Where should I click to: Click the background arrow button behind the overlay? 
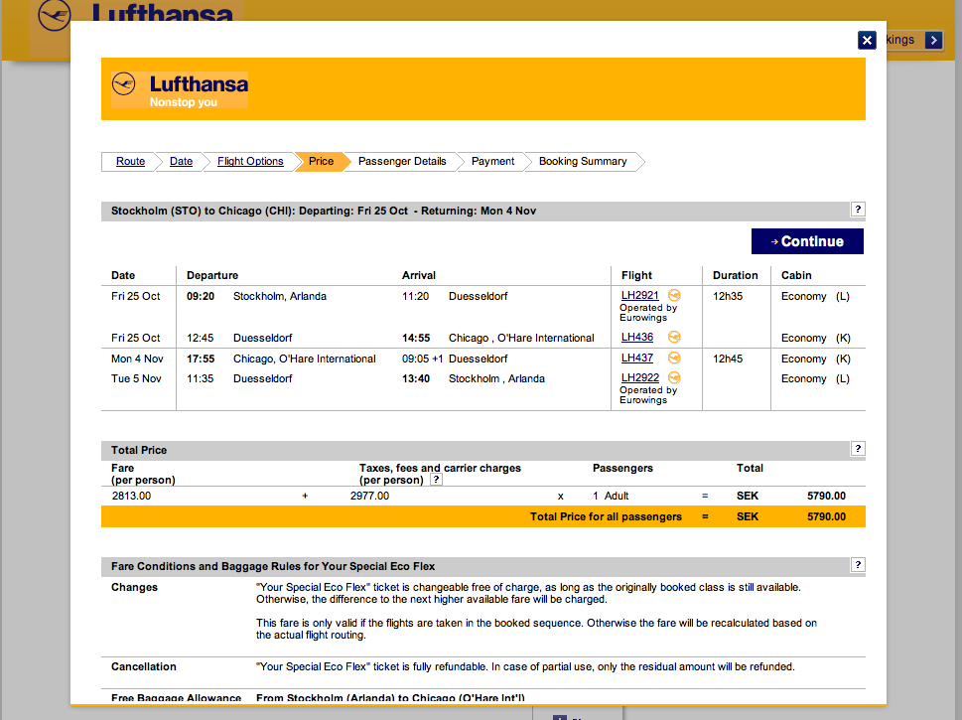933,40
